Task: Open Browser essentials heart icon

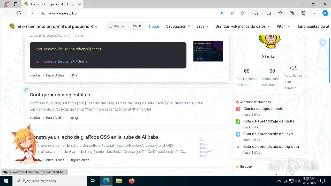Action: click(303, 13)
